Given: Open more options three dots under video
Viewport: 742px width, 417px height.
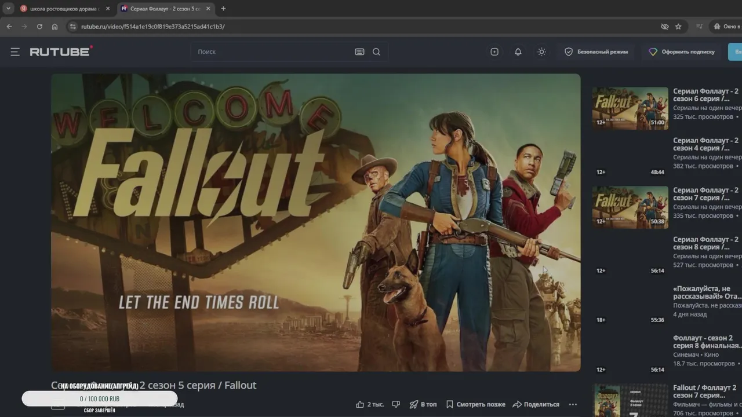Looking at the screenshot, I should [573, 404].
